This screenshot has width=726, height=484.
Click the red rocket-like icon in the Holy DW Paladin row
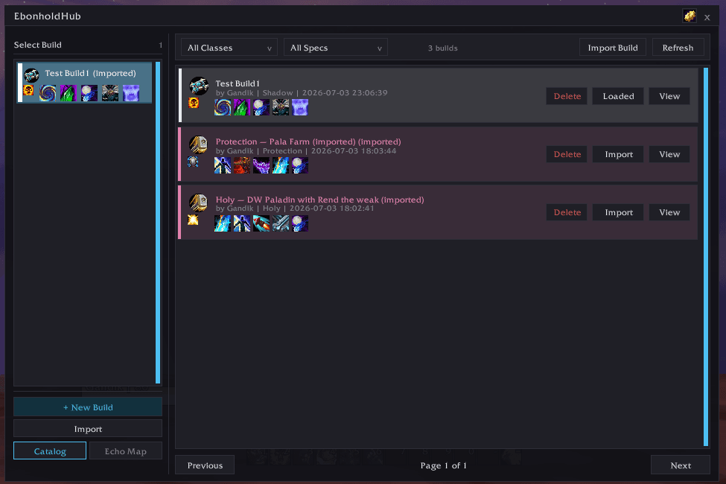[261, 223]
